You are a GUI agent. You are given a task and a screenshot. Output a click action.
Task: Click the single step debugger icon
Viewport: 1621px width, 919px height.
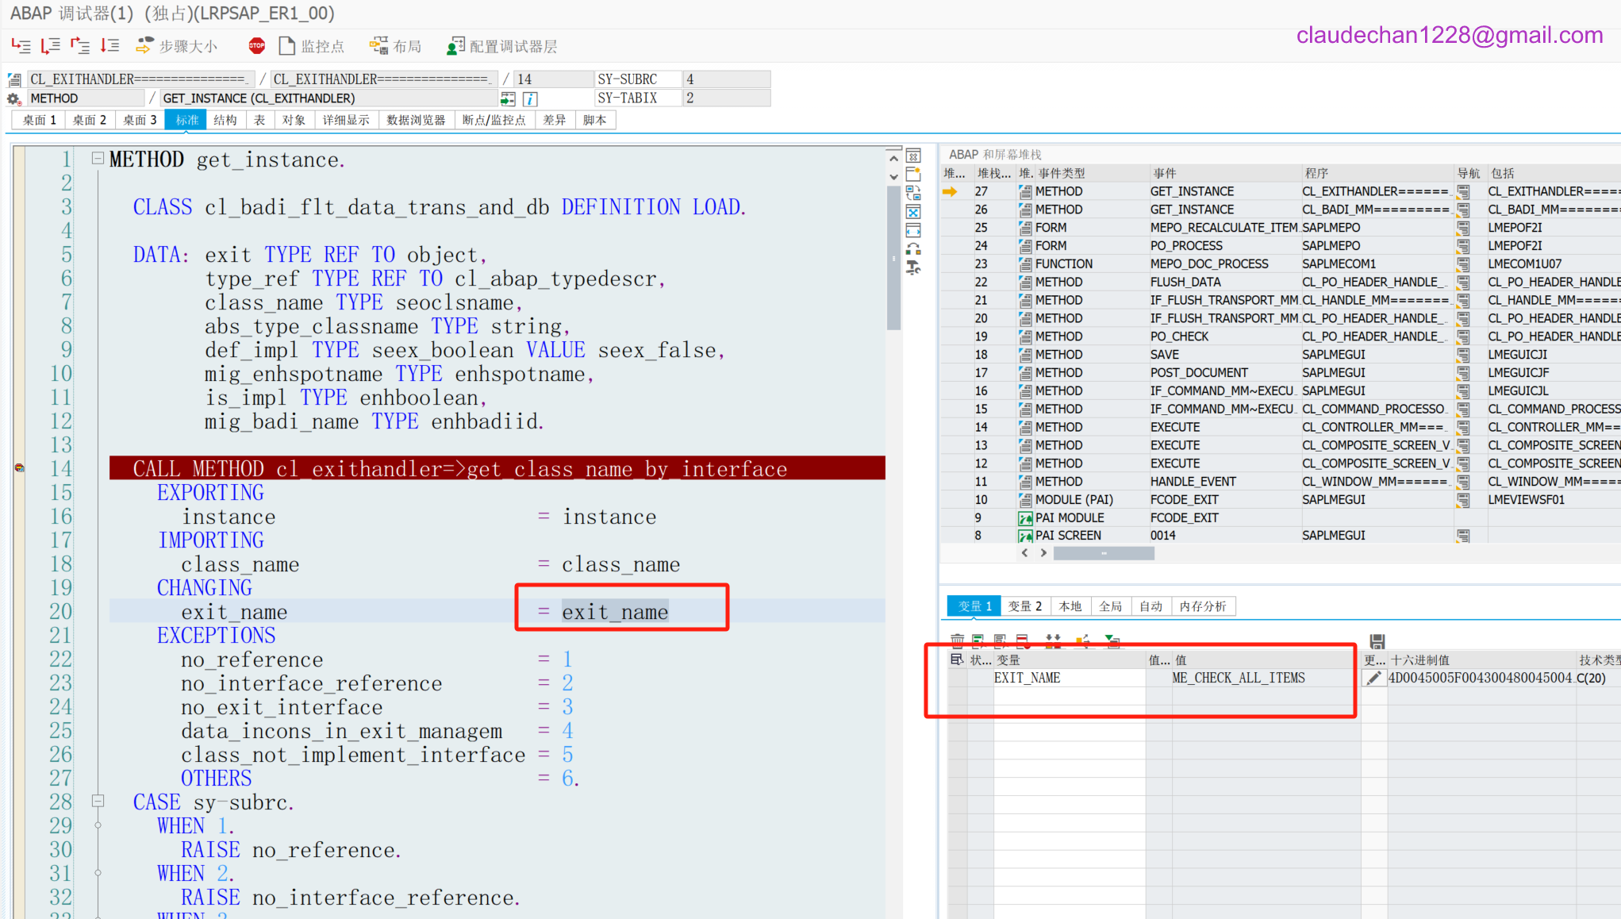coord(21,46)
